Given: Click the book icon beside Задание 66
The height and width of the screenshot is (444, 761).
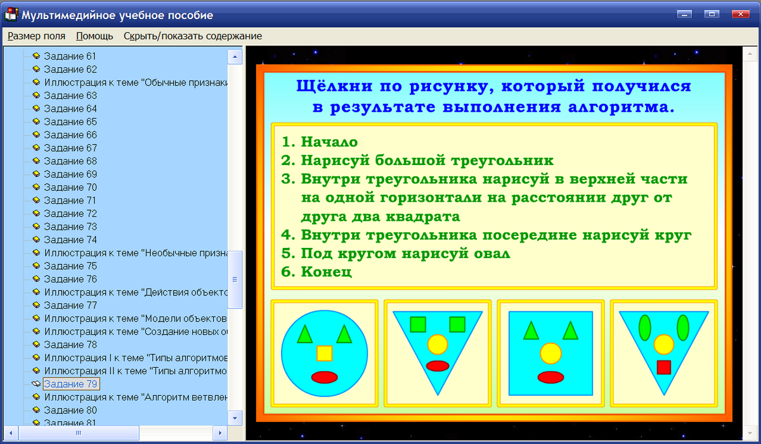Looking at the screenshot, I should tap(36, 135).
